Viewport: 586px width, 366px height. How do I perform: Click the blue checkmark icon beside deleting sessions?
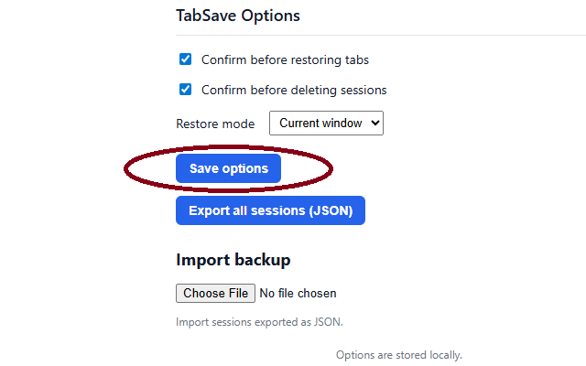point(185,90)
